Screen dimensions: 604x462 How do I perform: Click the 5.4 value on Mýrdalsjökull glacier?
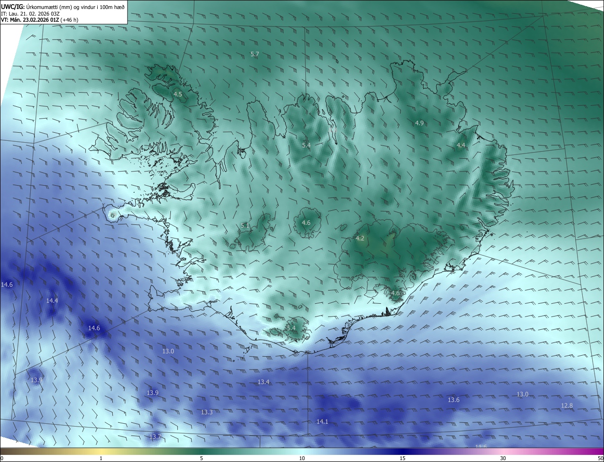(291, 328)
